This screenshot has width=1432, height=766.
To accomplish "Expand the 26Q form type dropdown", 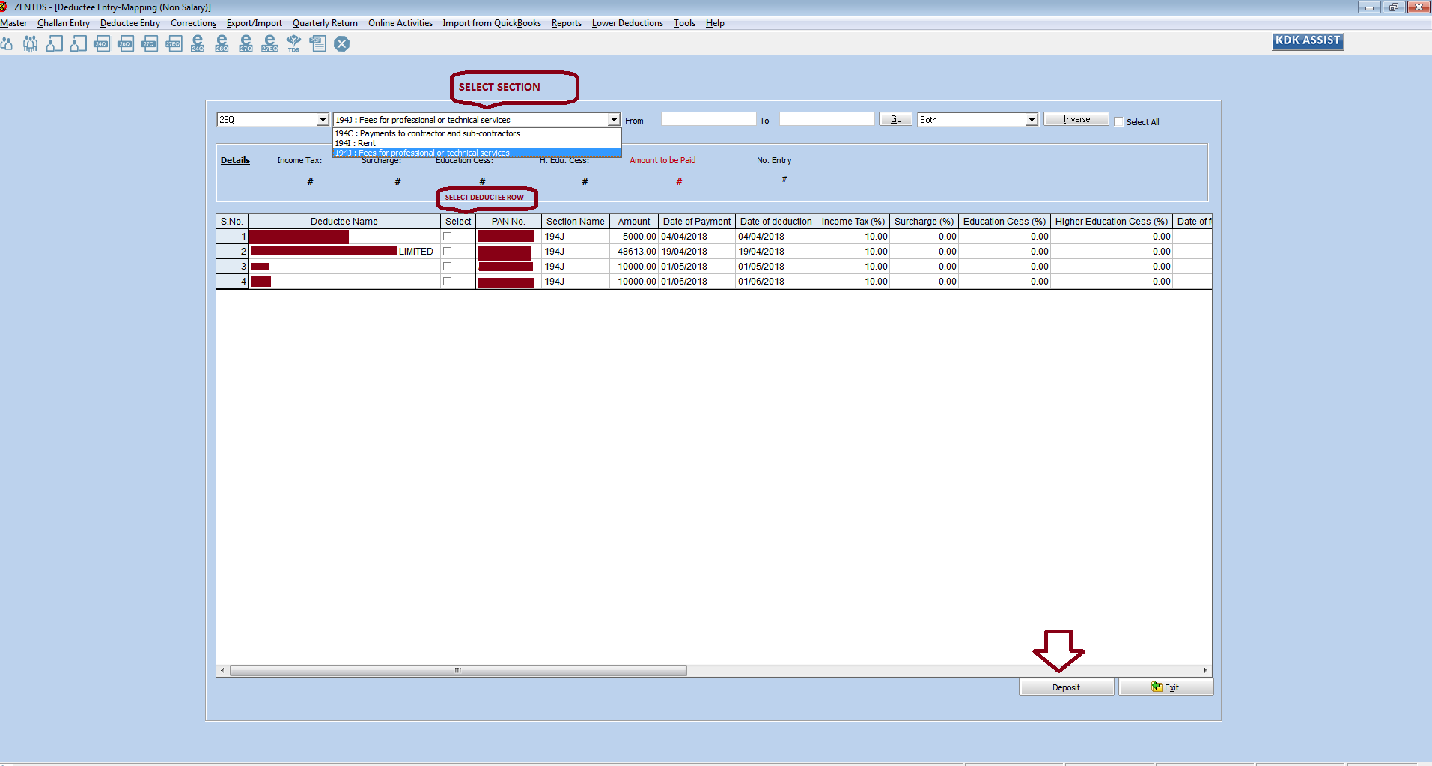I will coord(323,120).
